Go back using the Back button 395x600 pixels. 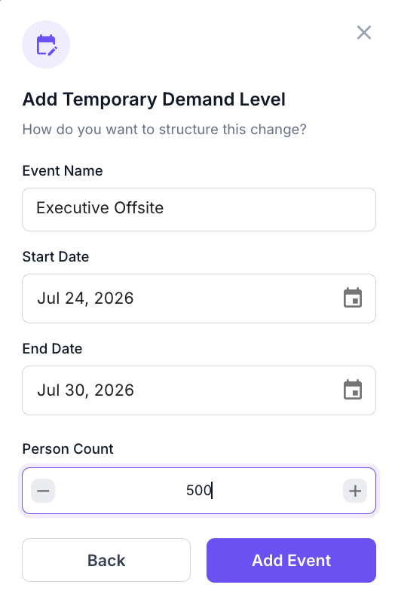[x=106, y=560]
